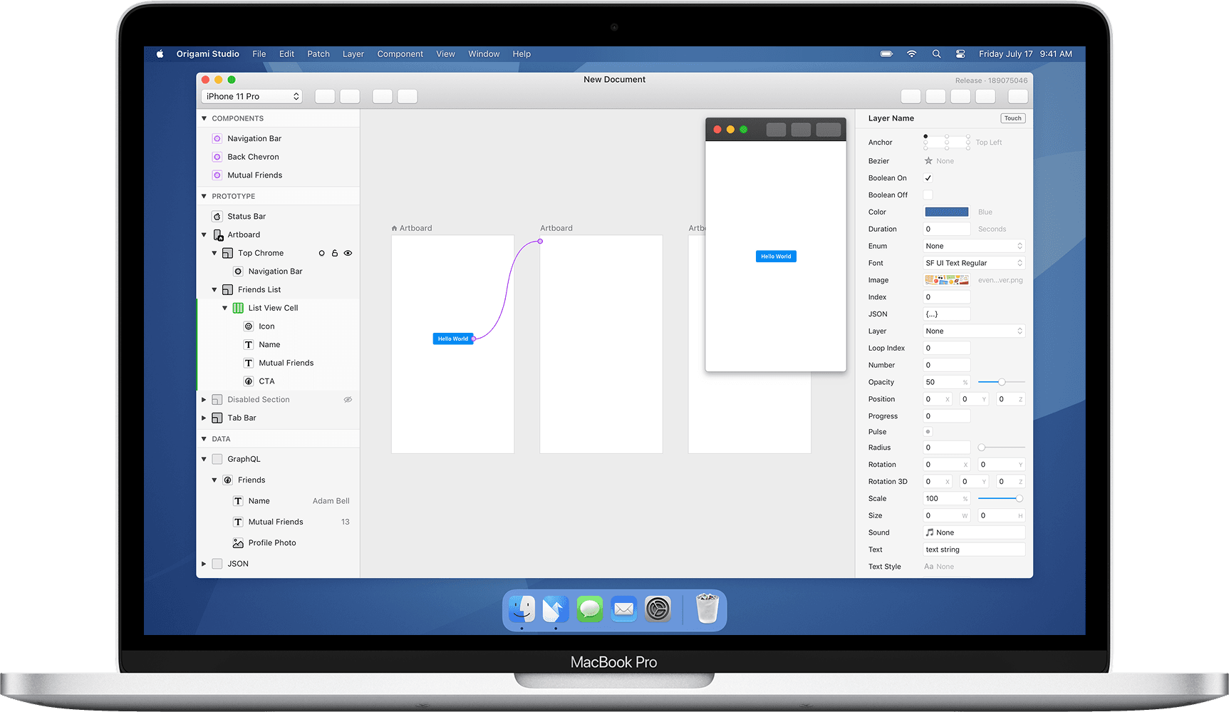Open Origami Studio from the Dock
The height and width of the screenshot is (712, 1229).
click(556, 609)
